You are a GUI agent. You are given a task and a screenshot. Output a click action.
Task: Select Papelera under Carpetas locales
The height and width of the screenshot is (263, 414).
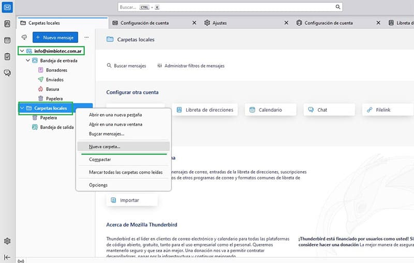(48, 117)
